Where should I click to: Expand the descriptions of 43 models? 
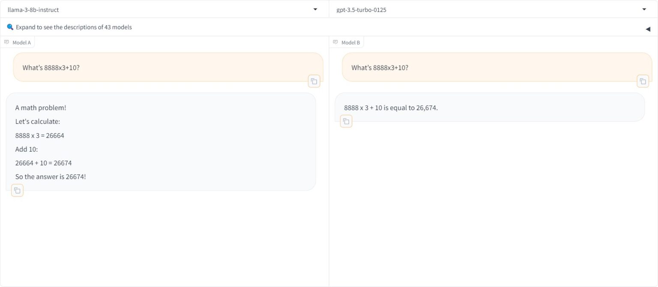pyautogui.click(x=74, y=27)
